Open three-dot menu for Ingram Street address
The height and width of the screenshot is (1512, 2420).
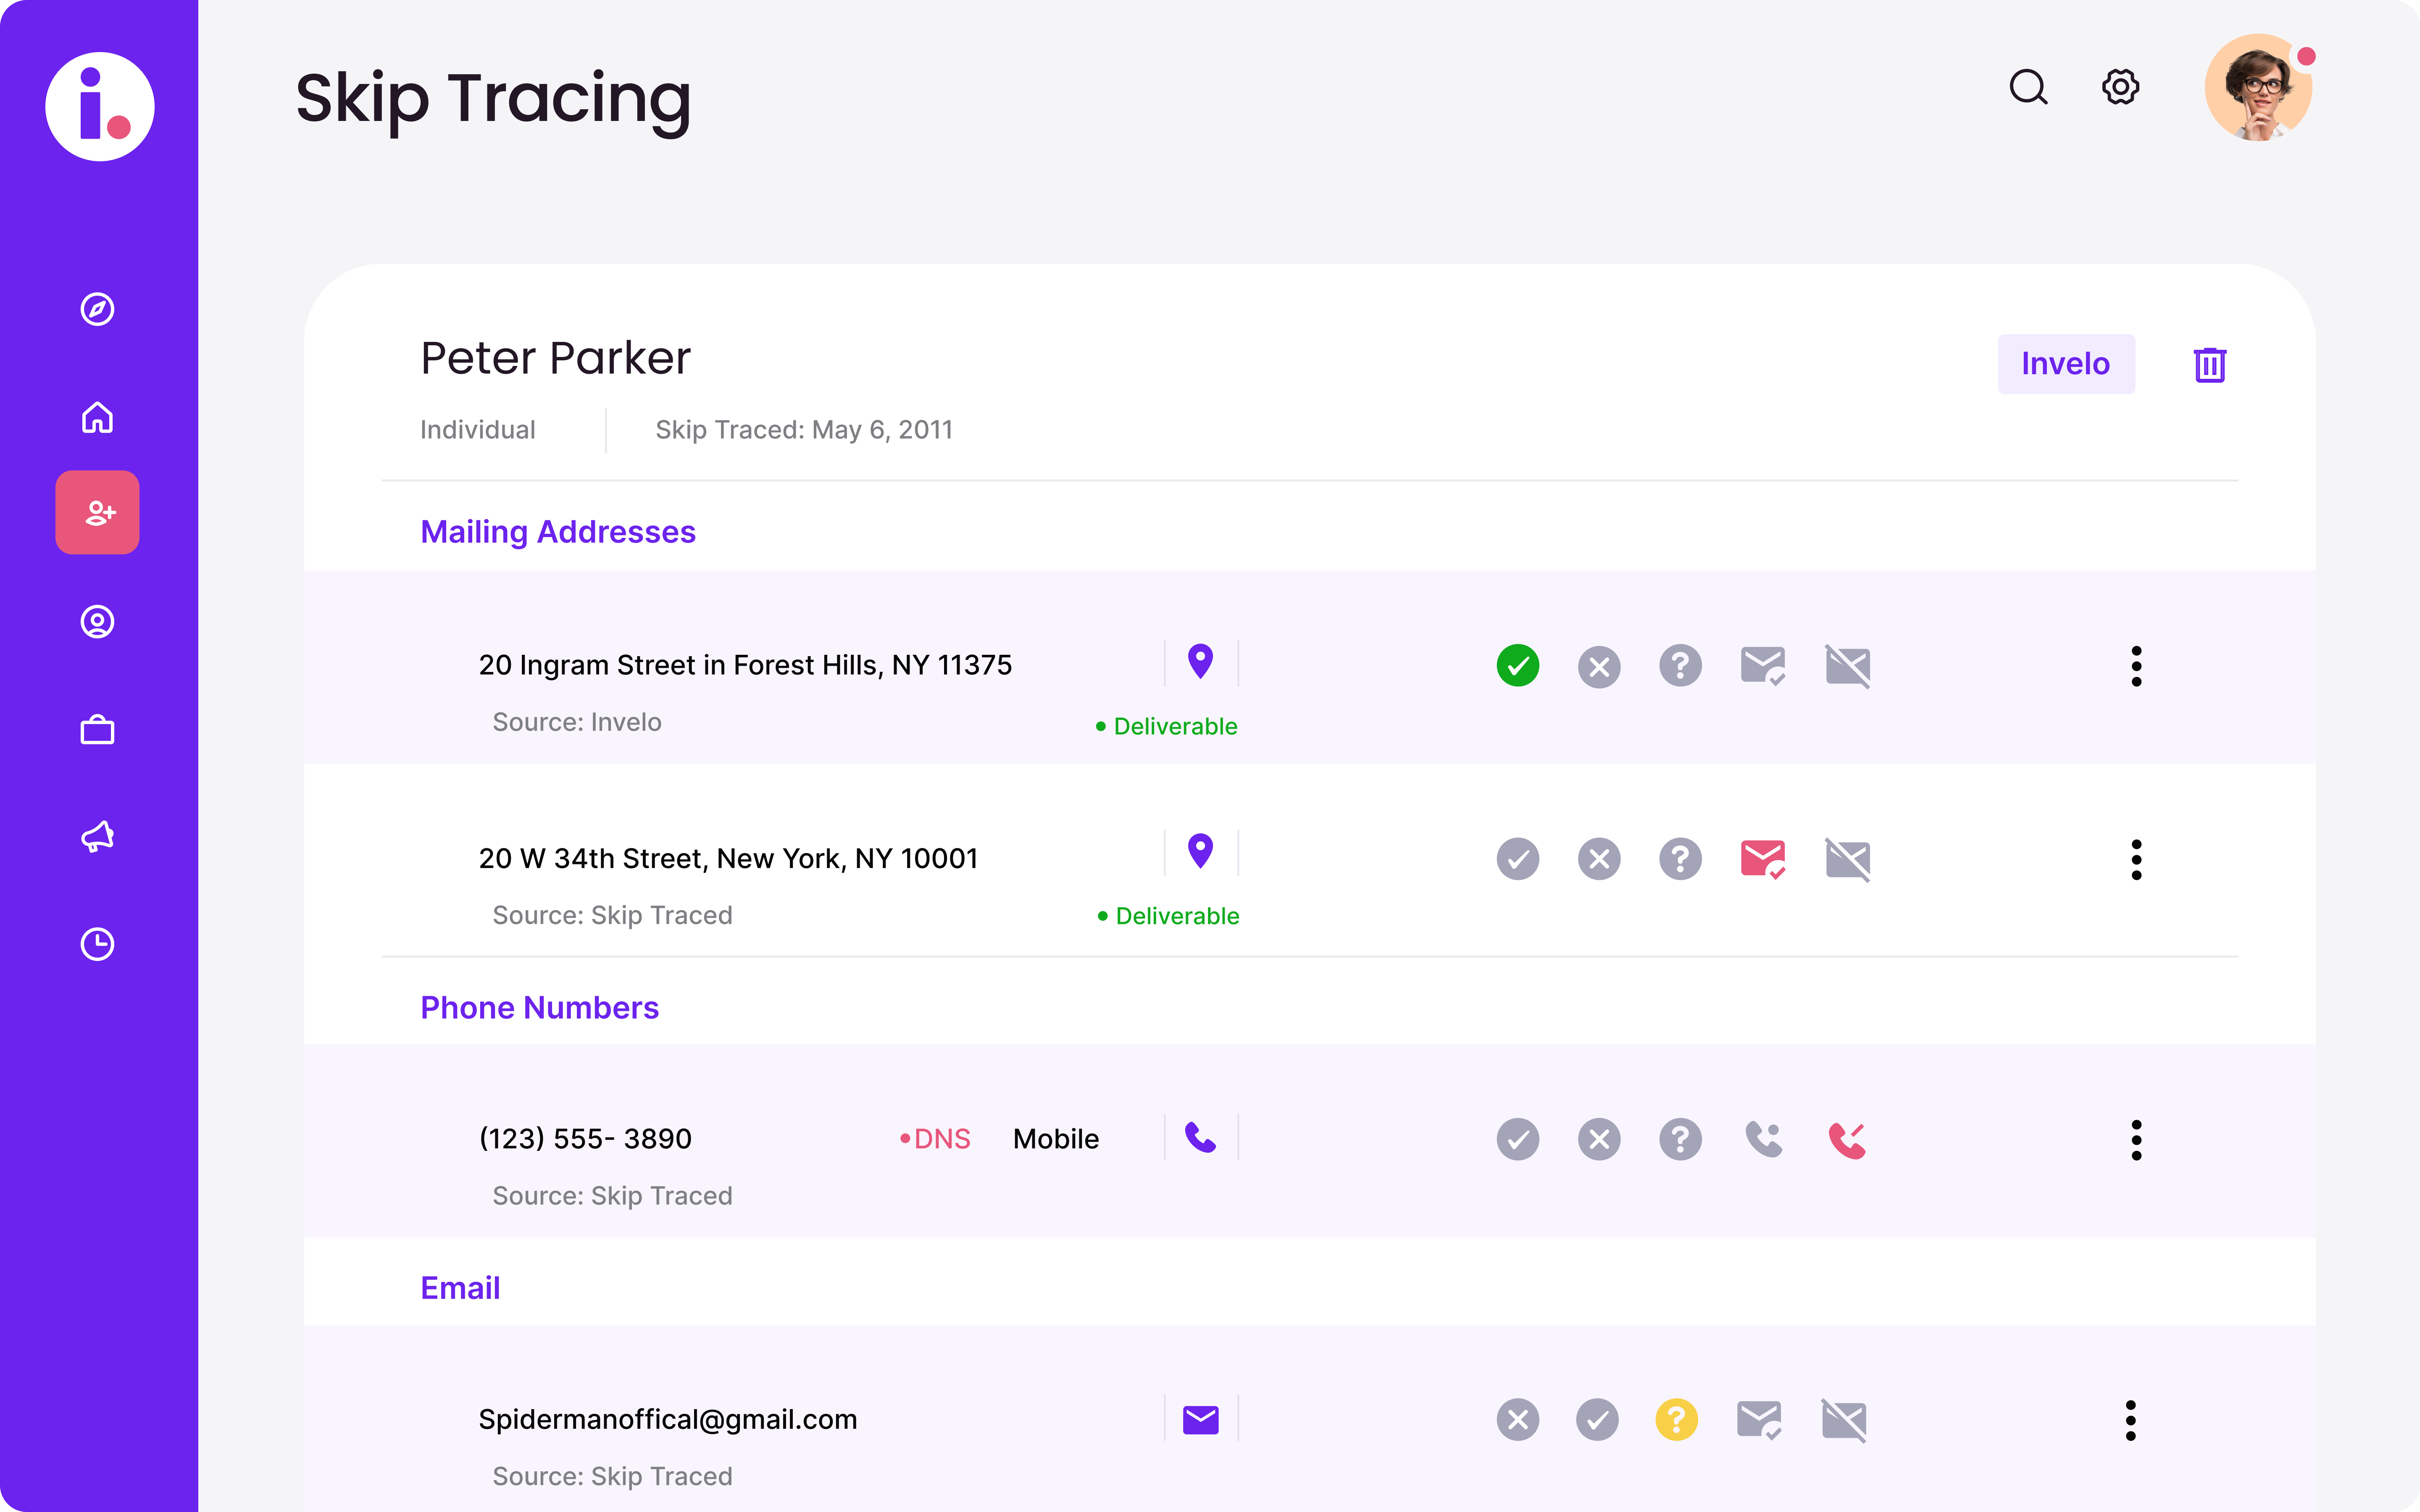click(x=2136, y=666)
